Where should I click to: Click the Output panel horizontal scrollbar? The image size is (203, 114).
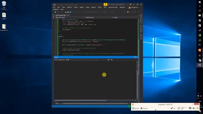tap(95, 100)
